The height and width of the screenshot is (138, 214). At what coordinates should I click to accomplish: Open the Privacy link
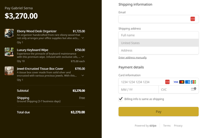pyautogui.click(x=178, y=126)
